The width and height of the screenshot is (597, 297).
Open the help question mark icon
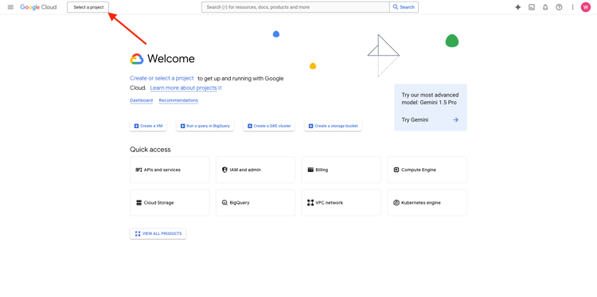(x=559, y=7)
